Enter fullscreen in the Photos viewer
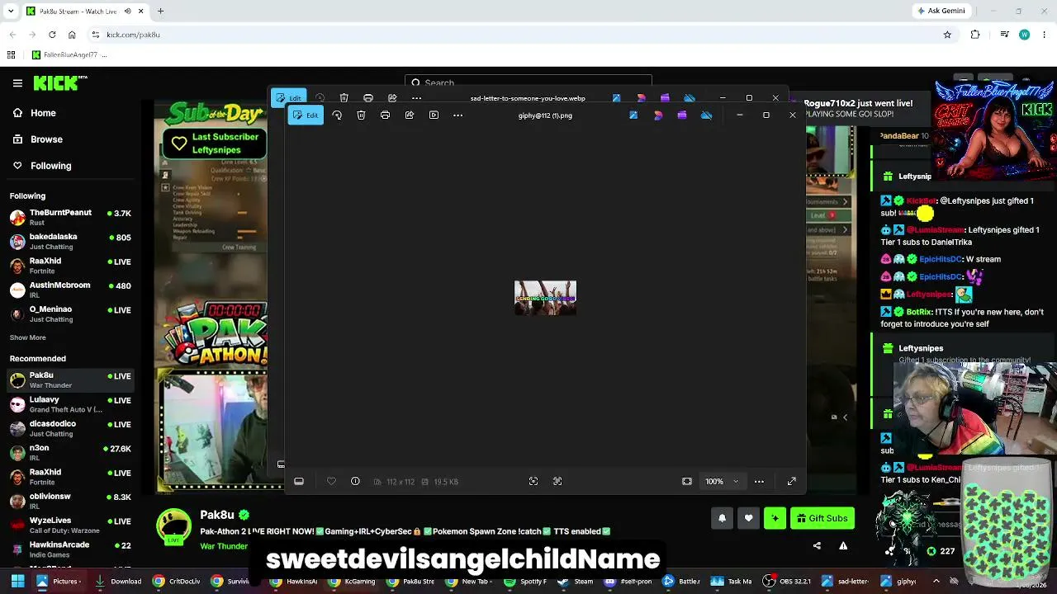Screen dimensions: 1057x594 pyautogui.click(x=791, y=482)
